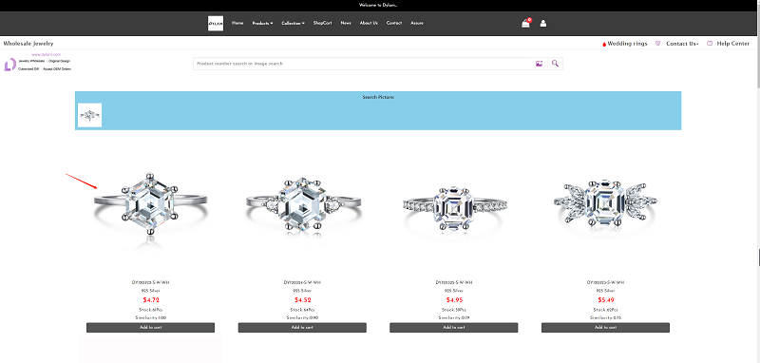Click the image search upload icon
760x363 pixels.
(539, 64)
